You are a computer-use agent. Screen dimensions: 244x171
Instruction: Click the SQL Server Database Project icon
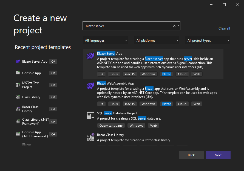pos(90,115)
